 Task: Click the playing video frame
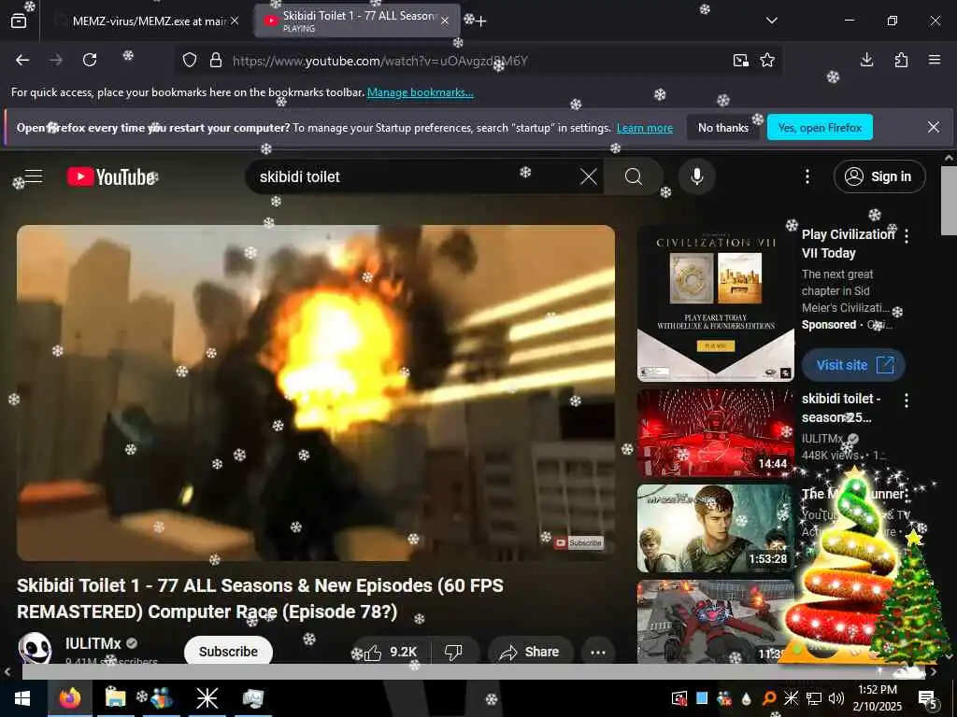point(316,393)
